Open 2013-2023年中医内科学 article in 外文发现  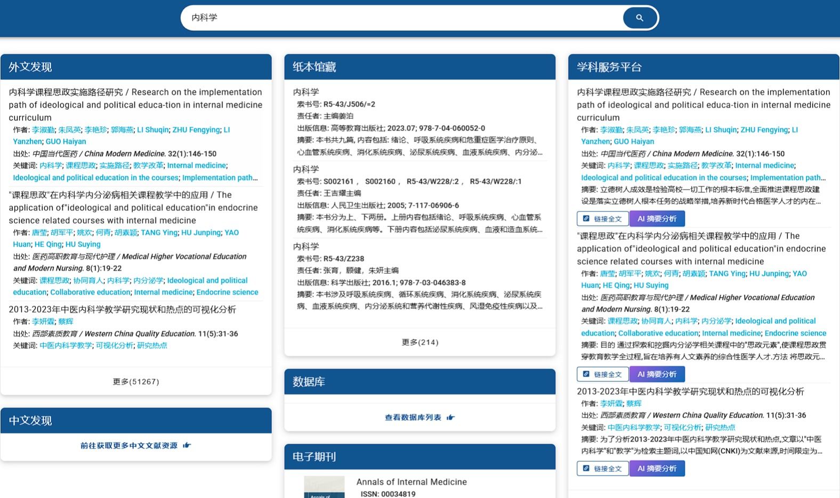click(x=122, y=309)
